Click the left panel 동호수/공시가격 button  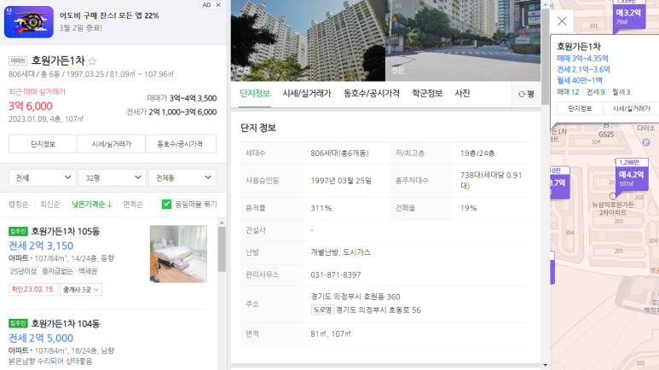coord(180,144)
